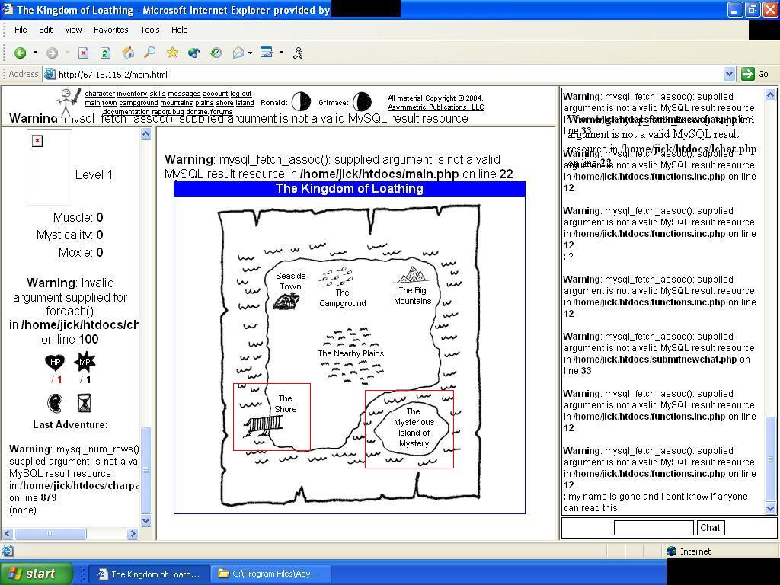Open the Favorites star icon
The height and width of the screenshot is (585, 780).
172,53
